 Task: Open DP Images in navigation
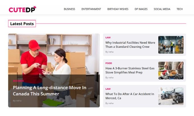[x=141, y=9]
